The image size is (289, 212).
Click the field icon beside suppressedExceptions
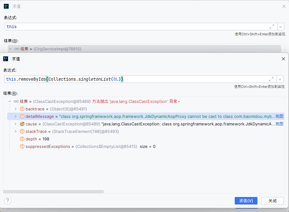22,146
